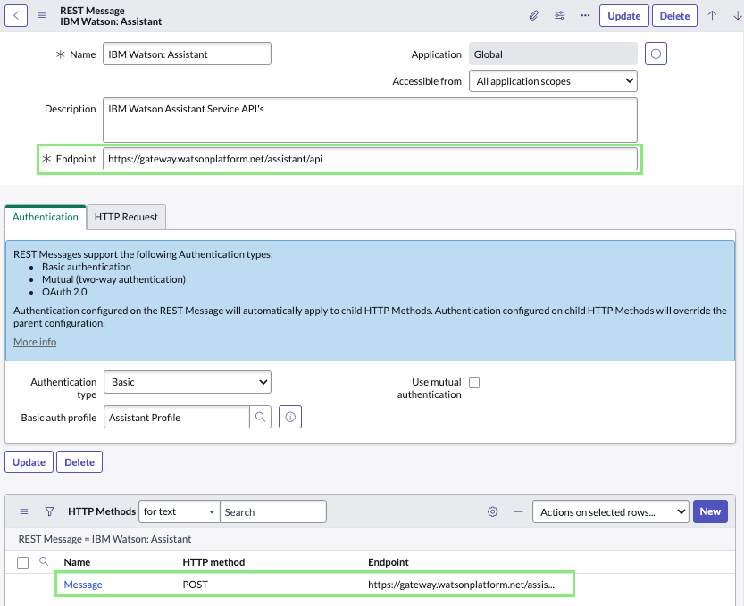Sort by HTTP method column header
The image size is (744, 606).
(x=213, y=562)
